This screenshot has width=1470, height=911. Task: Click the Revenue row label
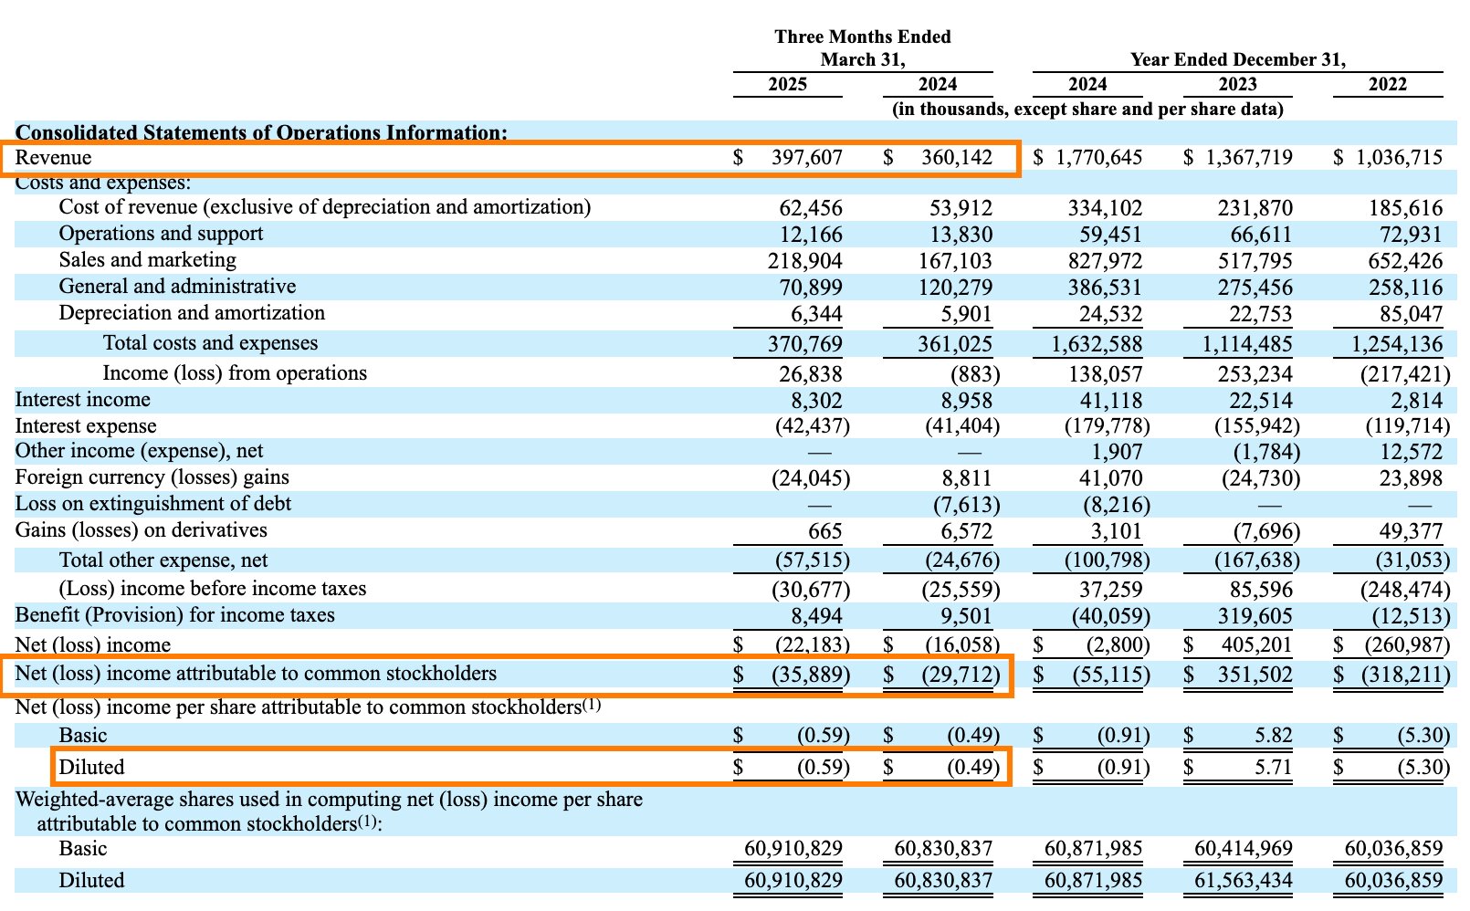tap(53, 158)
